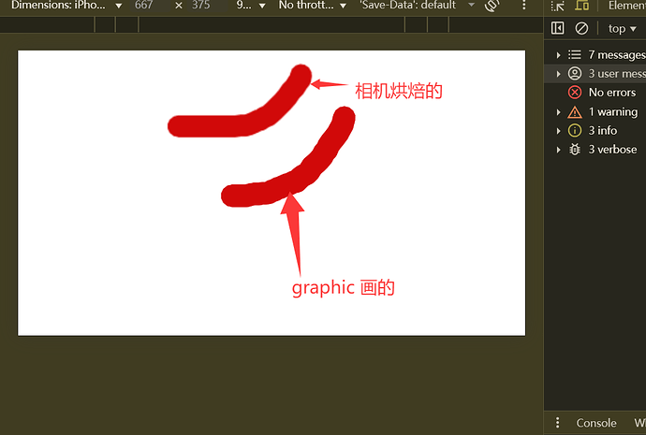Select the 3 info text
646x435 pixels.
pyautogui.click(x=603, y=131)
